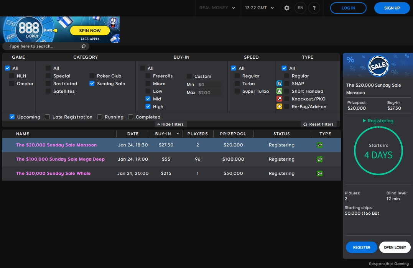
Task: Click the SNAP type icon
Action: tap(279, 84)
